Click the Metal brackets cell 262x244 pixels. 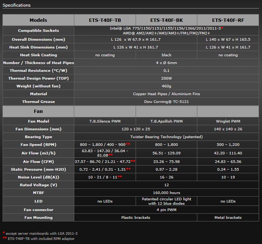point(228,218)
